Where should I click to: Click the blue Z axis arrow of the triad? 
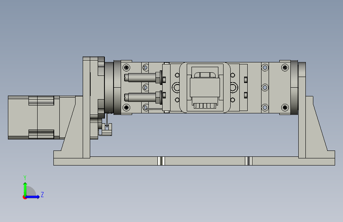coord(33,197)
